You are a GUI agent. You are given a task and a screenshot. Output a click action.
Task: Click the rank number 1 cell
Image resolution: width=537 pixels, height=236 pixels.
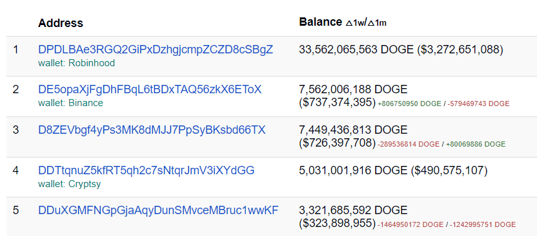point(15,50)
